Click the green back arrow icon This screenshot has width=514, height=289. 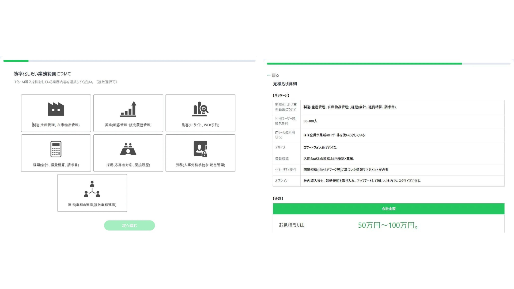[x=269, y=75]
